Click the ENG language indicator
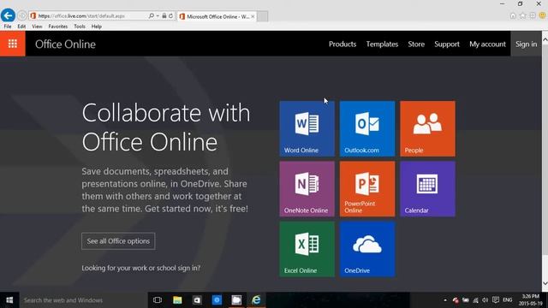This screenshot has height=308, width=548. pos(508,300)
